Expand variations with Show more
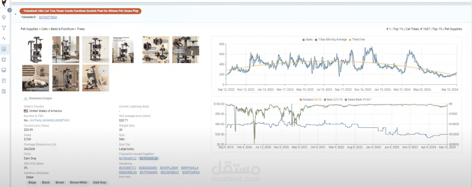Screen dimensions: 472x187 (125, 177)
